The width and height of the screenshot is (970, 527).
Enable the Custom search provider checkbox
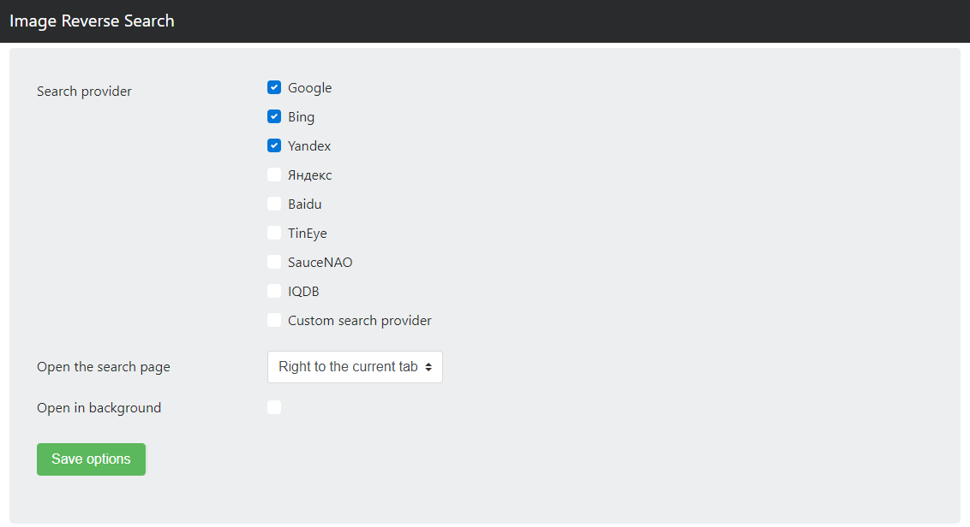[274, 320]
